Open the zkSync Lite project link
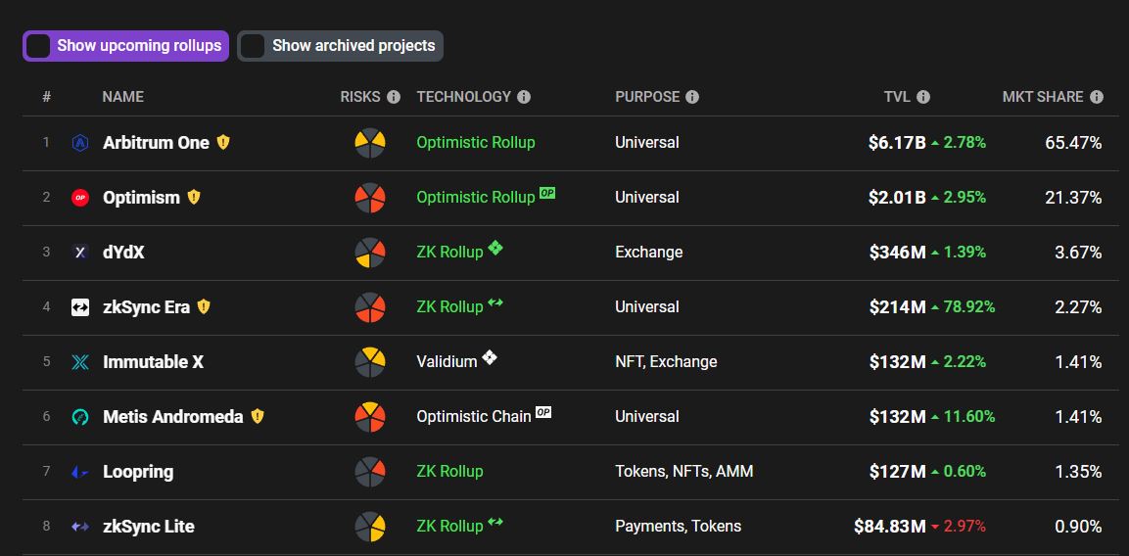The width and height of the screenshot is (1129, 556). [x=148, y=527]
